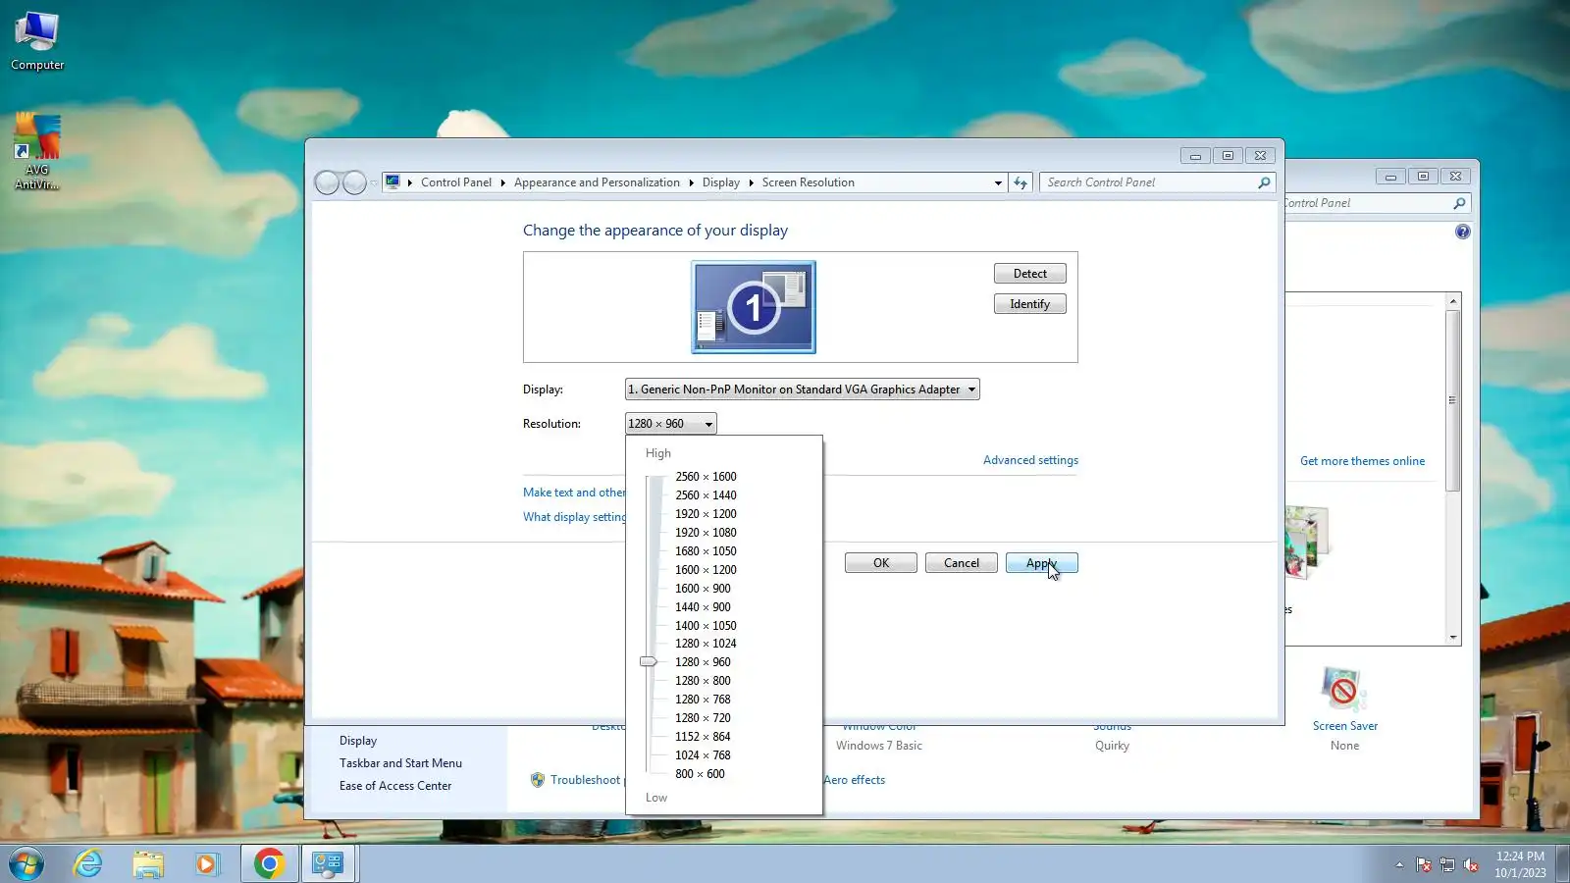Click the Control Panel breadcrumb
1570x883 pixels.
[456, 182]
